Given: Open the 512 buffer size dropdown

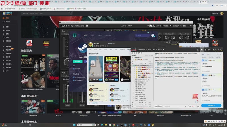Looking at the screenshot, I should 191,26.
